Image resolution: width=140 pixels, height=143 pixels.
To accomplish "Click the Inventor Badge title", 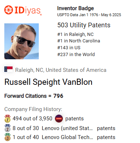I will pos(75,8).
